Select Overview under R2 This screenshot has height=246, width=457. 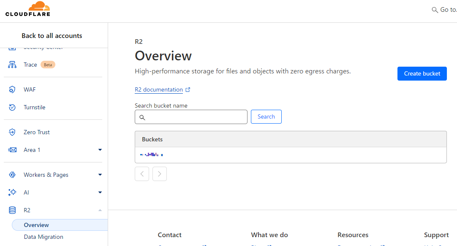pyautogui.click(x=60, y=225)
